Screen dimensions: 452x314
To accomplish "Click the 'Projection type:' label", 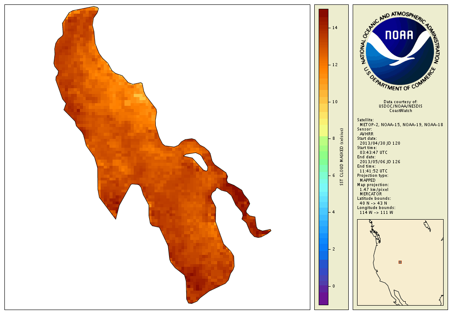I will coord(373,176).
